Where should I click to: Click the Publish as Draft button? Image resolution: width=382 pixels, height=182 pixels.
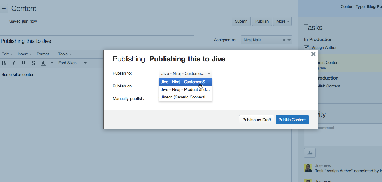(x=257, y=120)
